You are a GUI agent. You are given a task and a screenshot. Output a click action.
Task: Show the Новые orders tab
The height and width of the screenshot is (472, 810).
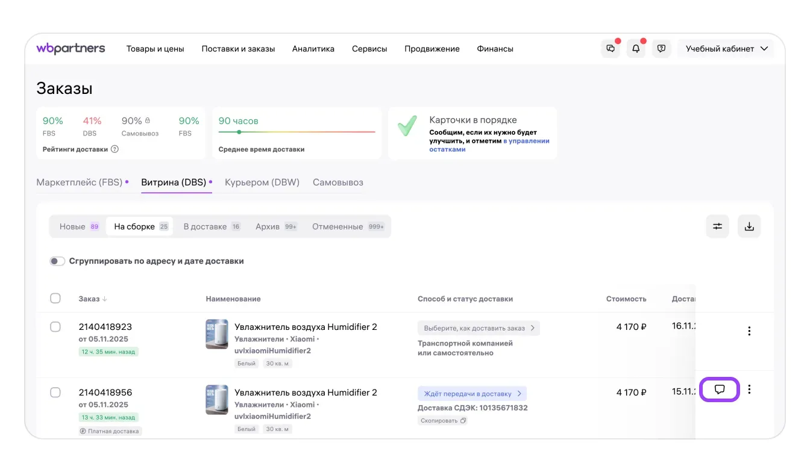tap(78, 226)
